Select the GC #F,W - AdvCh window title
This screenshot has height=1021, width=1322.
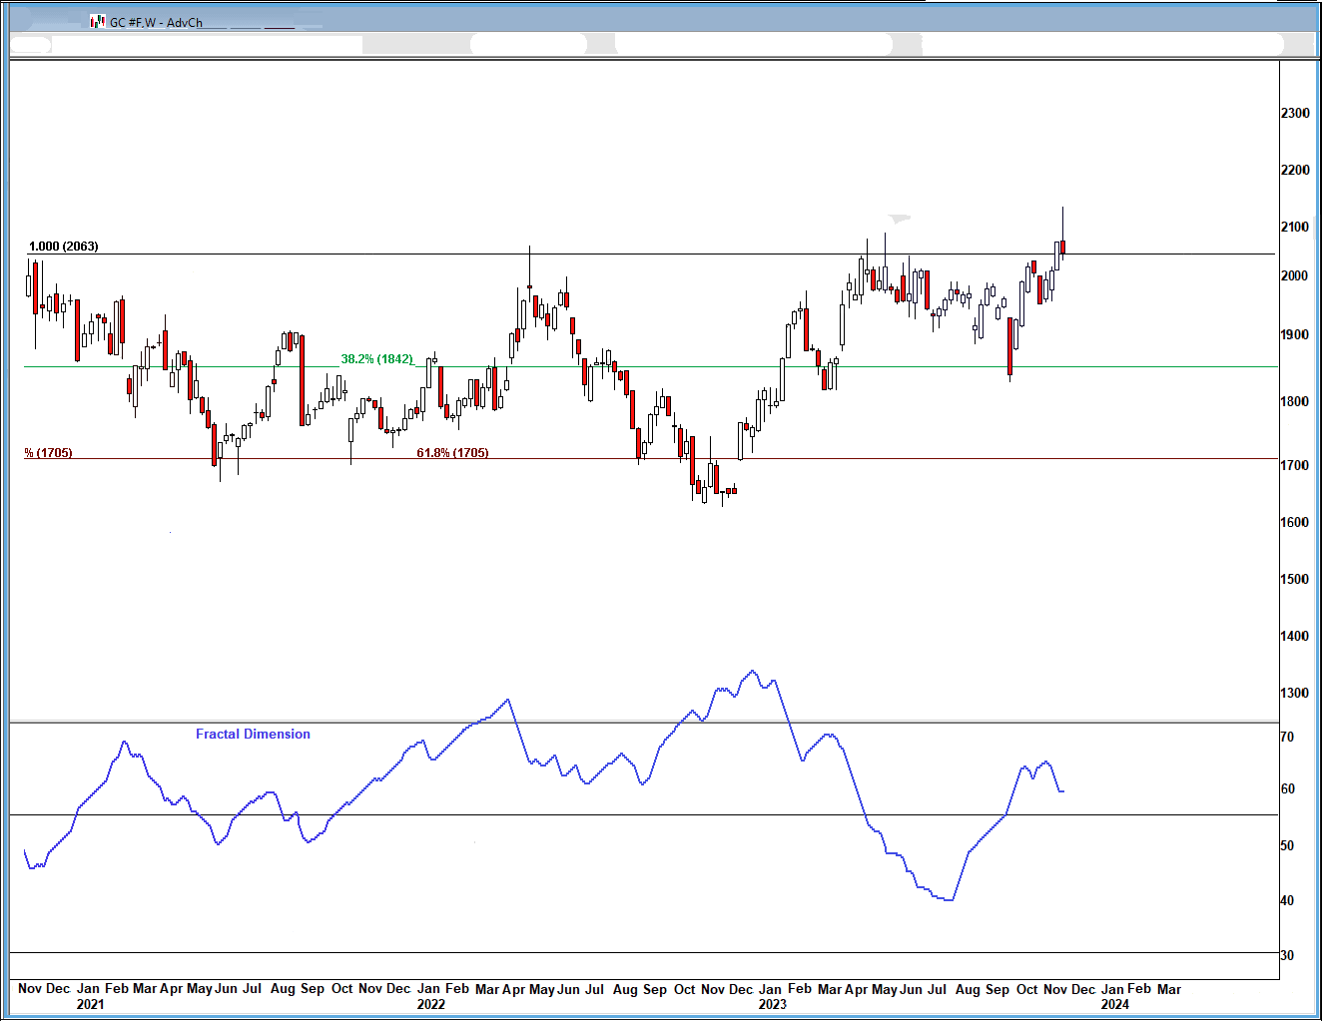coord(156,22)
